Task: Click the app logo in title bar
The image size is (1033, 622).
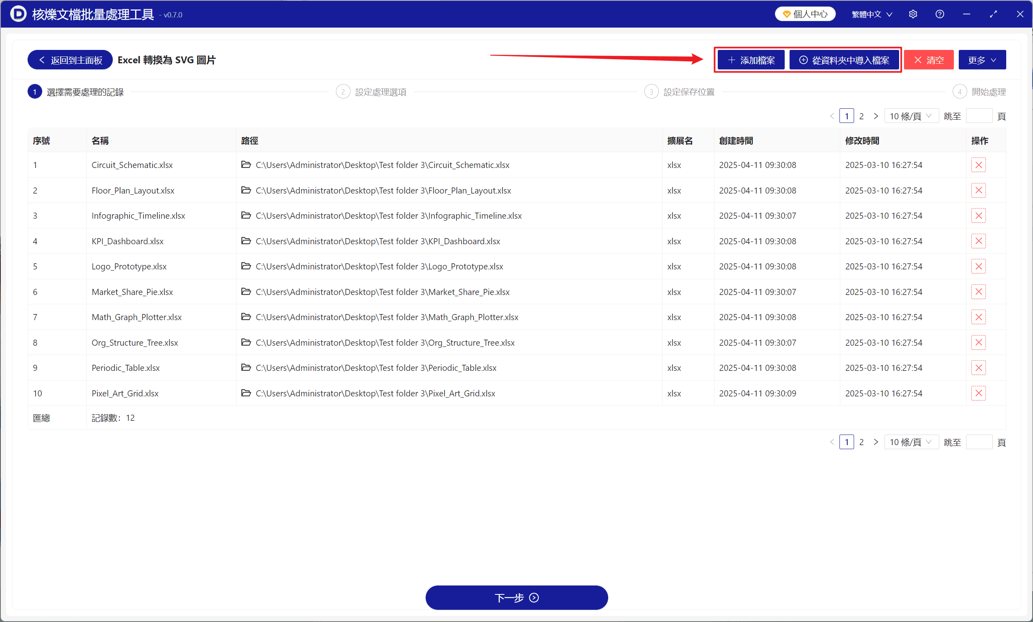Action: coord(18,14)
